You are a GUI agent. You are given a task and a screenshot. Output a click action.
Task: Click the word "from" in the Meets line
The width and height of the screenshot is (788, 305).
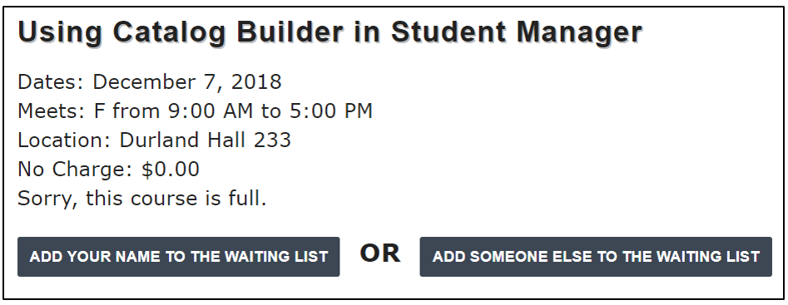[x=136, y=111]
